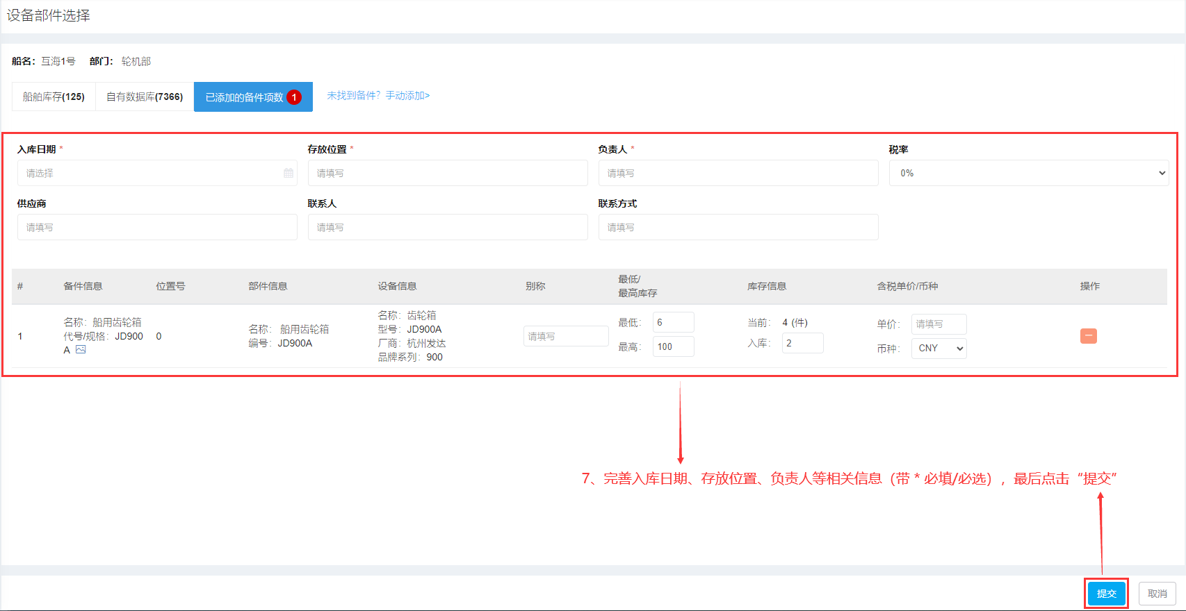Focus the 入库日期 date field
The height and width of the screenshot is (611, 1186).
coord(157,173)
